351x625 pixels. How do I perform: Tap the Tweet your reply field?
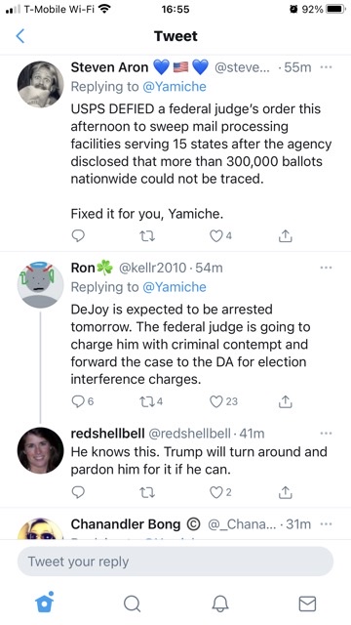[175, 562]
